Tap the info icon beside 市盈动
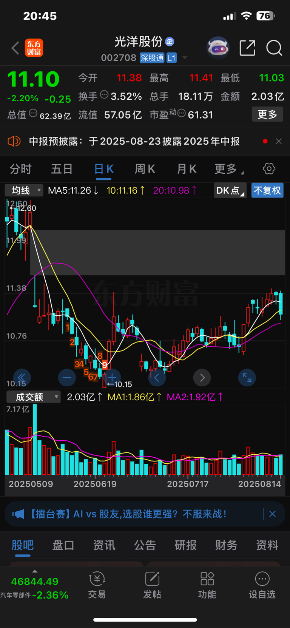290x628 pixels. (x=181, y=113)
